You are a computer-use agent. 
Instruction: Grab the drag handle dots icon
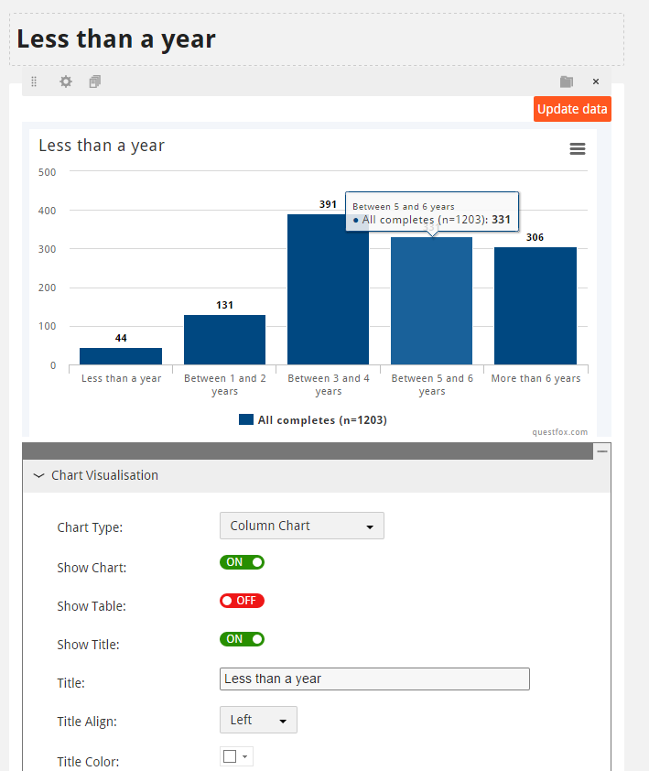(34, 81)
